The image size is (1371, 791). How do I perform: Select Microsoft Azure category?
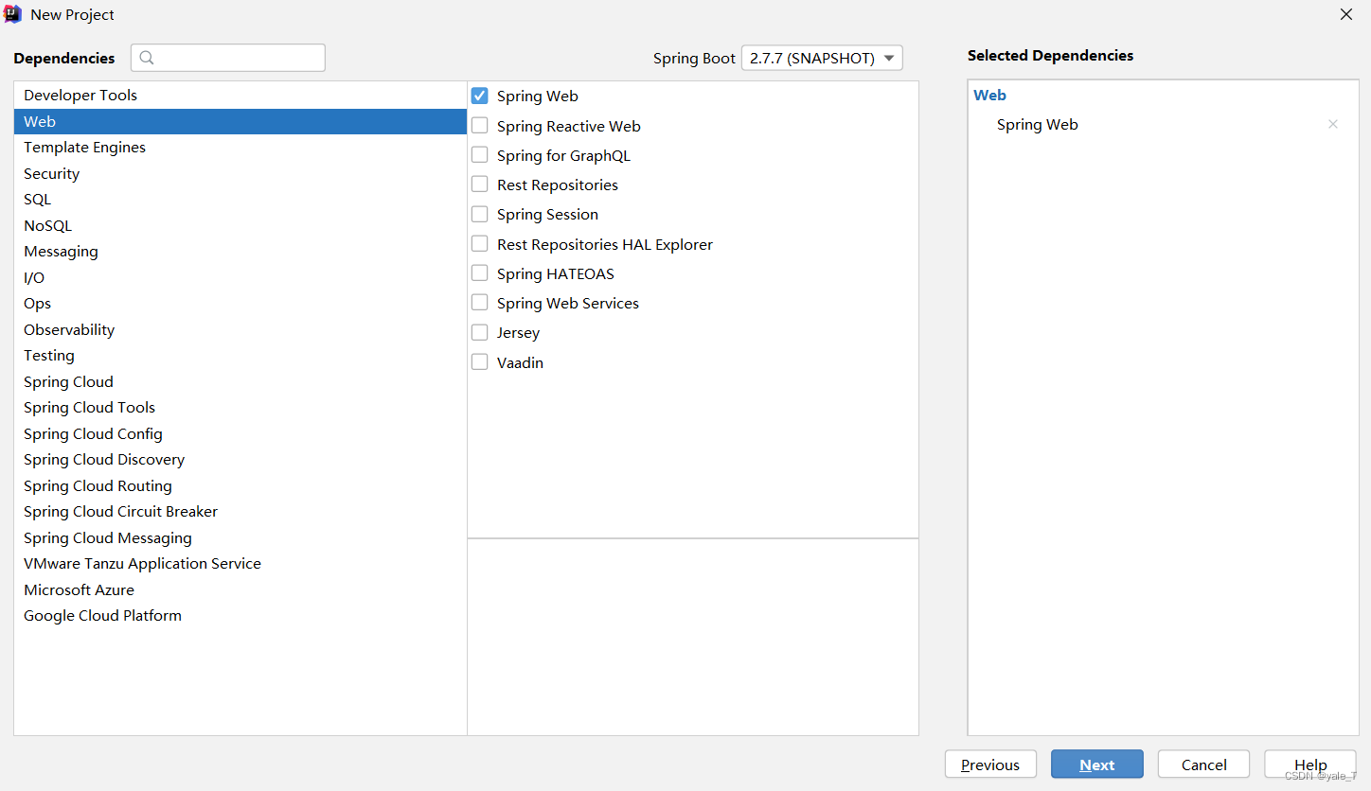point(240,589)
